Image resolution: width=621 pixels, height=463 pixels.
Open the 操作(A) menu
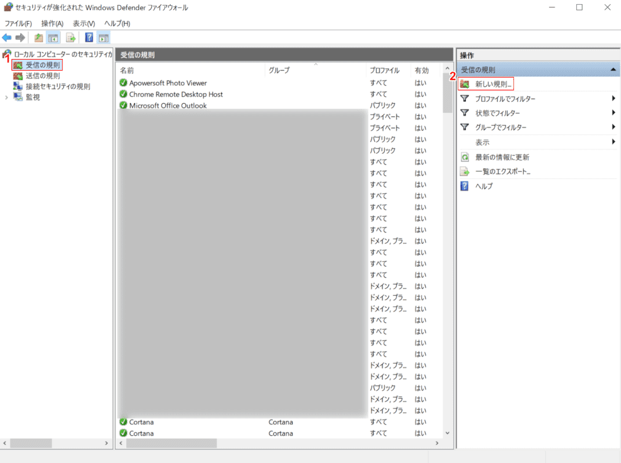52,23
